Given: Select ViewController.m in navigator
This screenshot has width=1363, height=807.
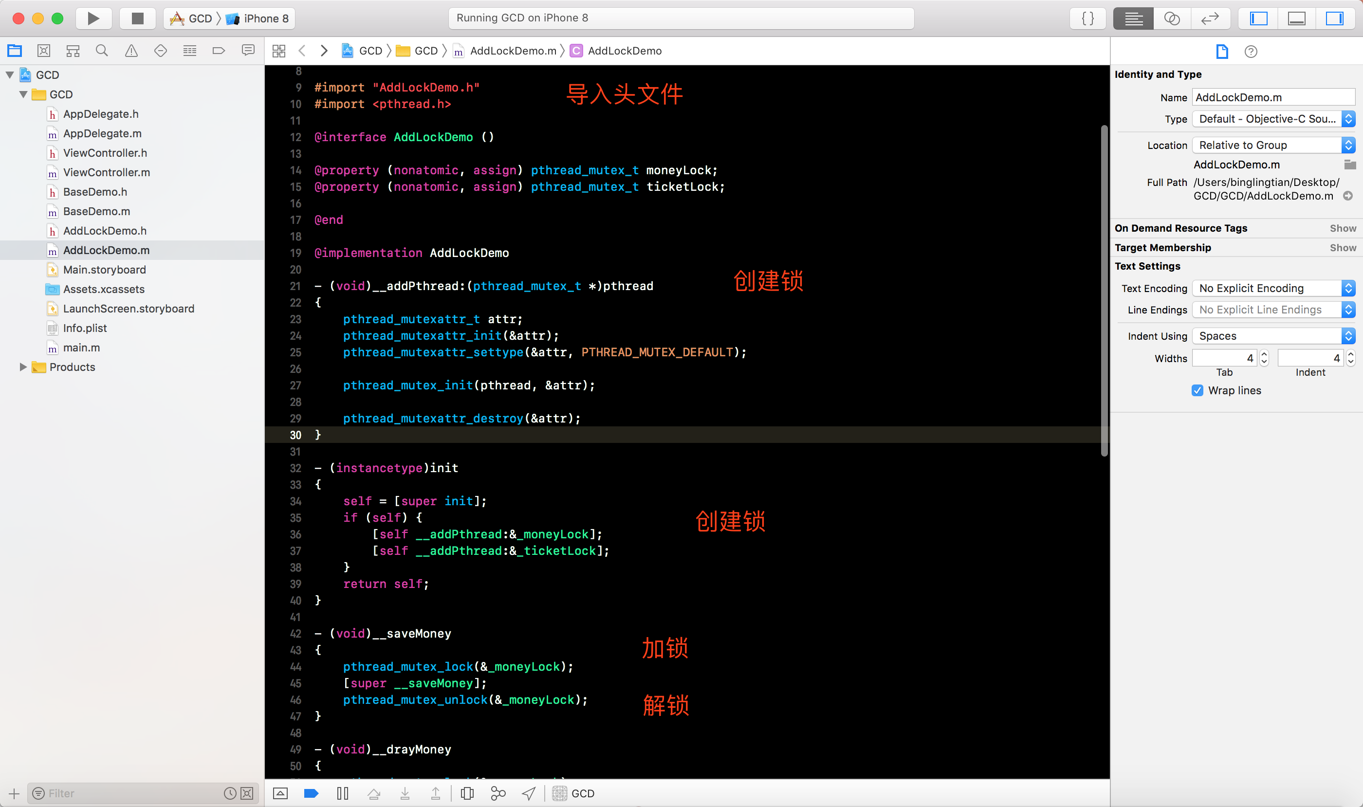Looking at the screenshot, I should pyautogui.click(x=106, y=172).
